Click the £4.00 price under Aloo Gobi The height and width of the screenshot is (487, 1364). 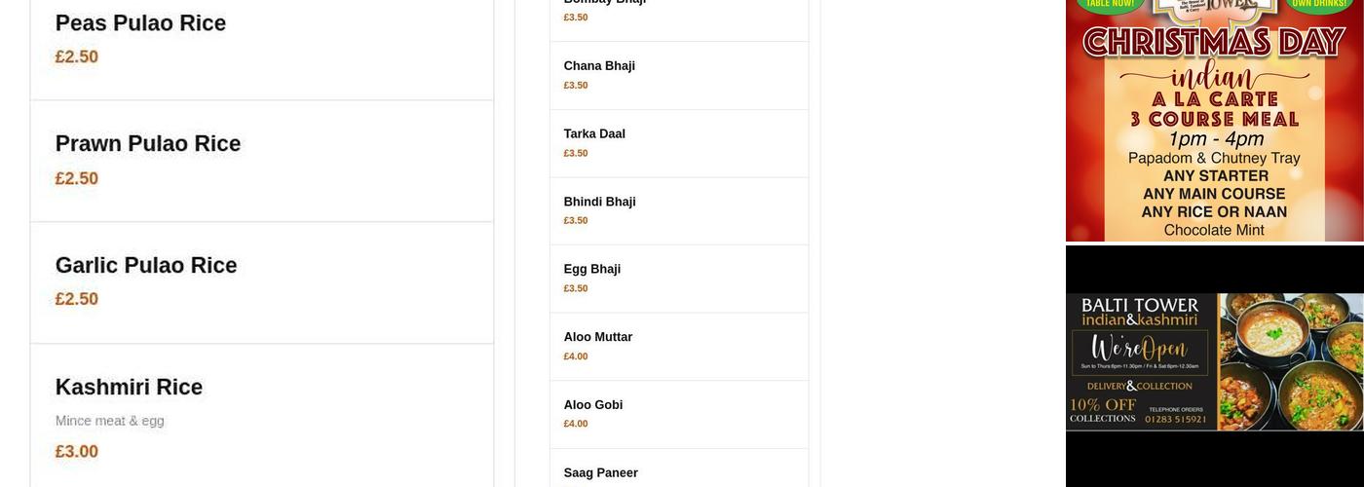(x=576, y=425)
